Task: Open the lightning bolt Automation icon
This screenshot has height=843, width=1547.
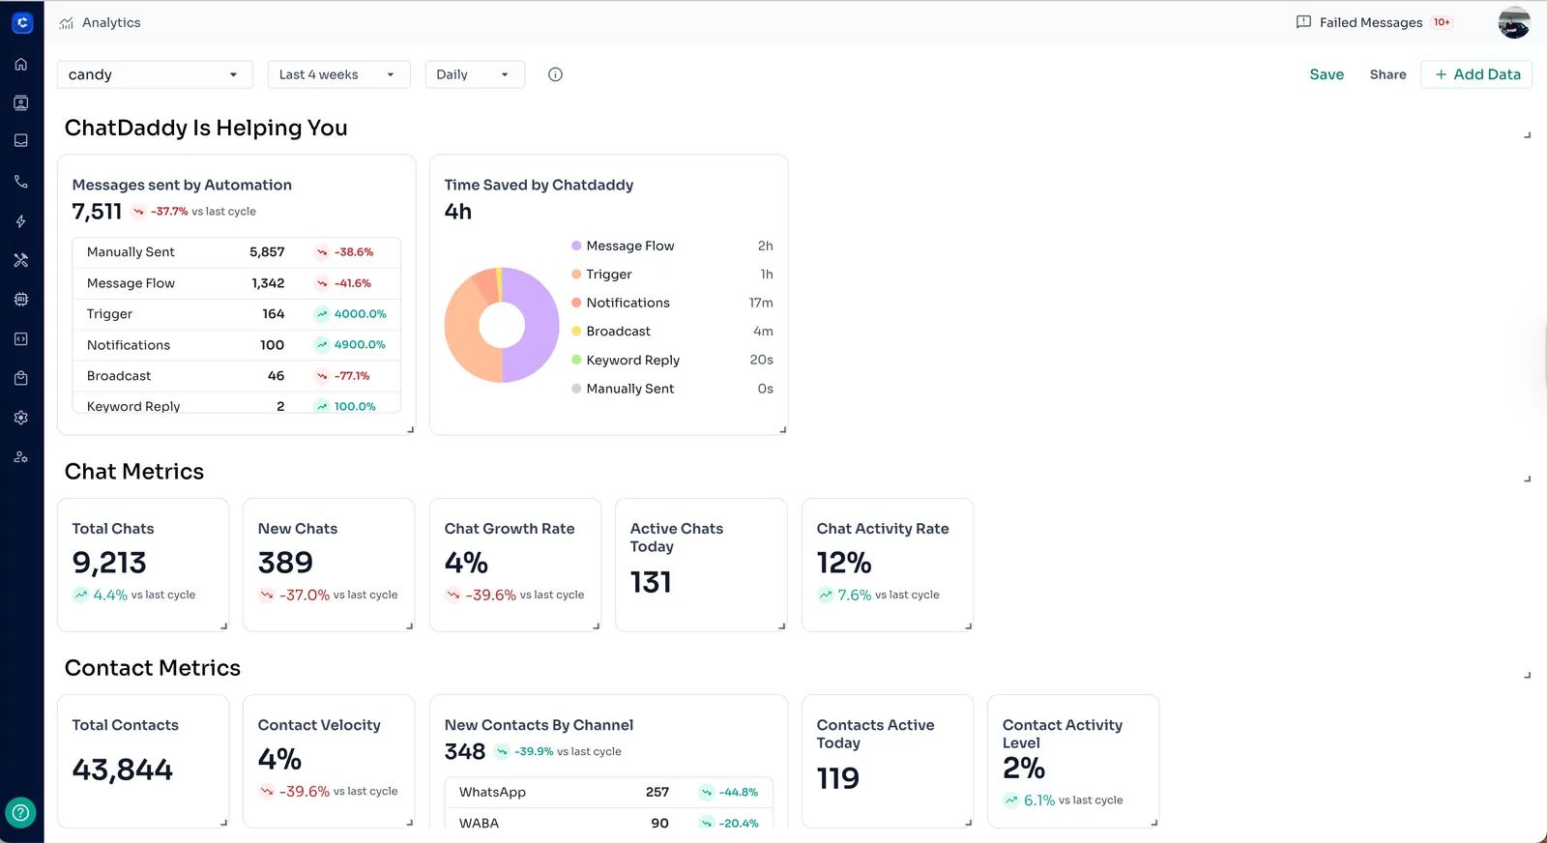Action: click(21, 221)
